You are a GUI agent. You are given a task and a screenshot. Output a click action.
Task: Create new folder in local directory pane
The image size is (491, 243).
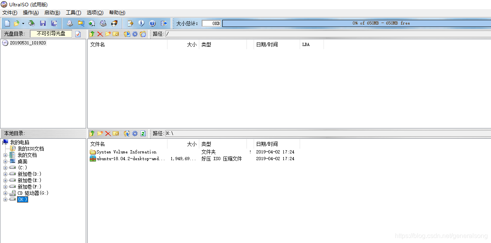pos(100,134)
